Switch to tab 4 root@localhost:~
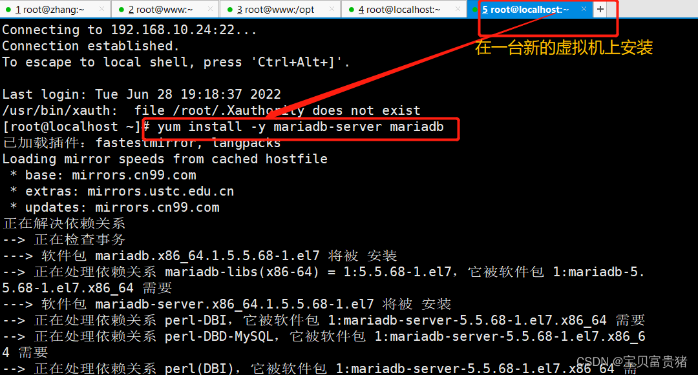The height and width of the screenshot is (375, 698). point(404,9)
